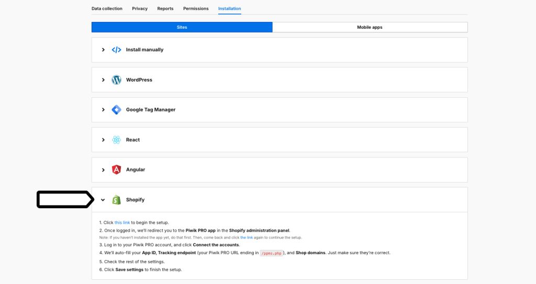536x284 pixels.
Task: Select the Sites toggle button
Action: tap(182, 27)
